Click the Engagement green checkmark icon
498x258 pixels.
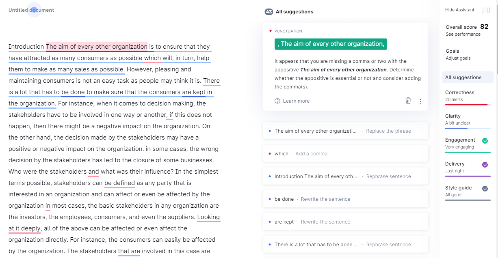pos(485,141)
